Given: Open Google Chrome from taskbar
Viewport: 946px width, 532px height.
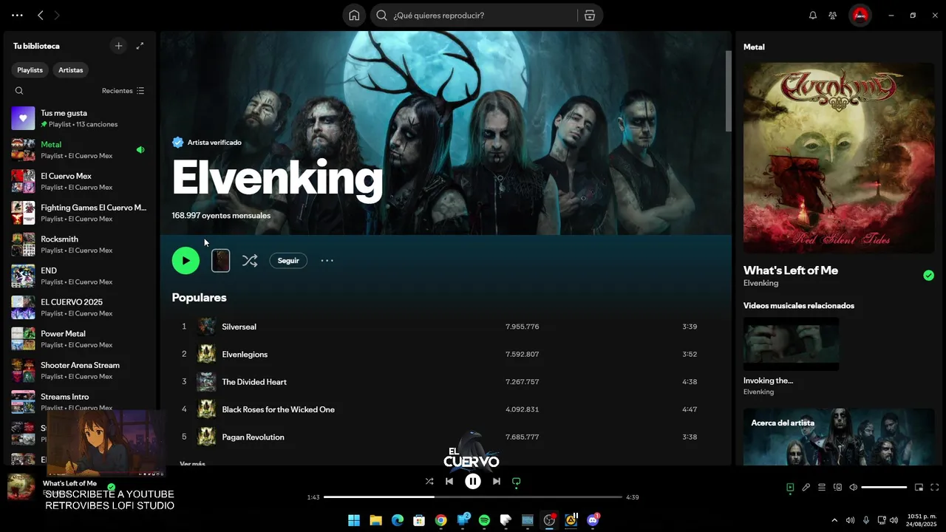Looking at the screenshot, I should coord(441,520).
